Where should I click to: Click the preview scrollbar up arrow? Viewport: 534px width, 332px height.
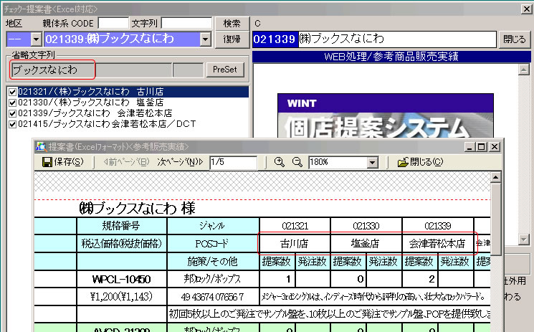click(495, 177)
